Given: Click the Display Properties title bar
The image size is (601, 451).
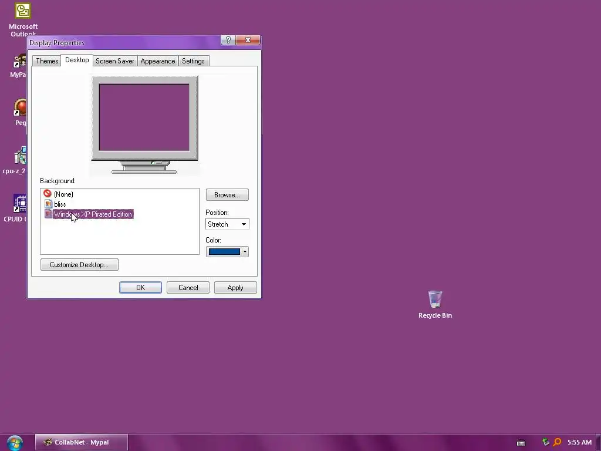Looking at the screenshot, I should coord(124,42).
